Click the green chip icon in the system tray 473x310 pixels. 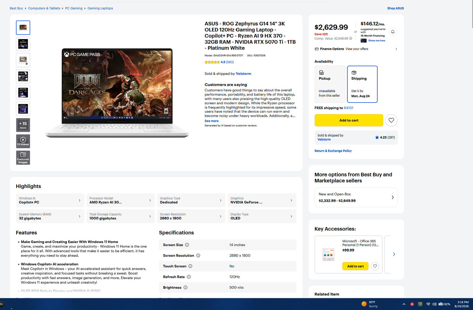420,304
